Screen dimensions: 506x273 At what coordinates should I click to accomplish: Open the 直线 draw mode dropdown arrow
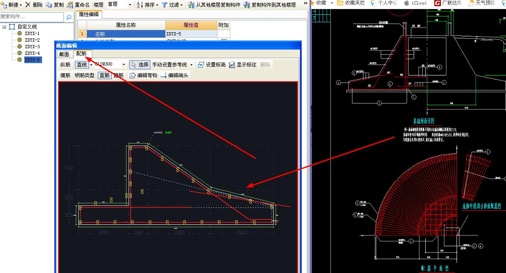91,65
